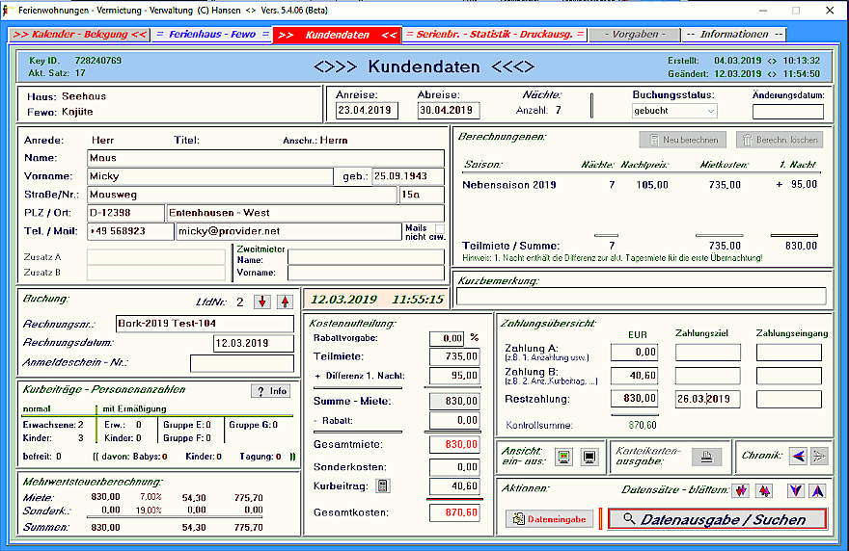Go back in Chronik with left arrow
Viewport: 849px width, 551px height.
[x=798, y=456]
